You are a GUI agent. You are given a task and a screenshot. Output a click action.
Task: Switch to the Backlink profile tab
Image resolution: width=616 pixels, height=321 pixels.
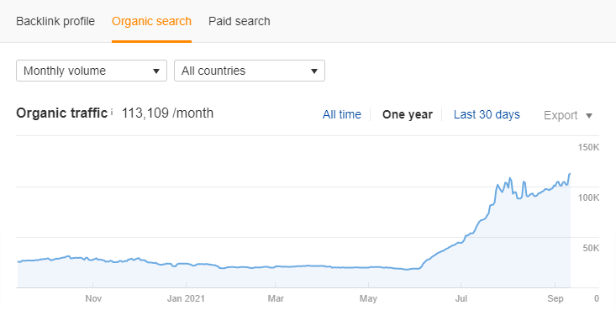tap(55, 21)
